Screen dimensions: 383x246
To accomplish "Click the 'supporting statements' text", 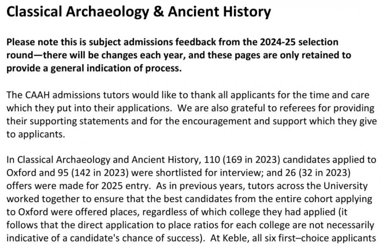I will (x=81, y=121).
